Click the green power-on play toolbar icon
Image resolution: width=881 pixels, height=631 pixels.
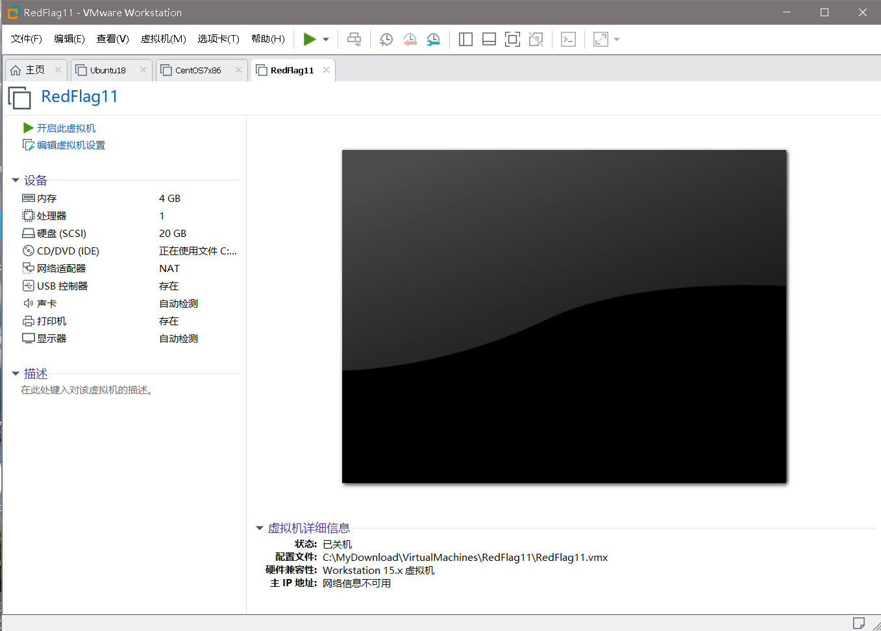pyautogui.click(x=310, y=40)
